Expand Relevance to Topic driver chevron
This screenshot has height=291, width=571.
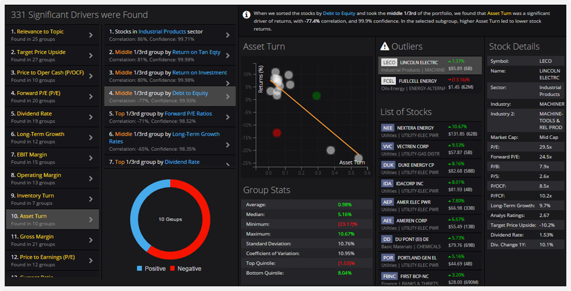click(x=91, y=35)
